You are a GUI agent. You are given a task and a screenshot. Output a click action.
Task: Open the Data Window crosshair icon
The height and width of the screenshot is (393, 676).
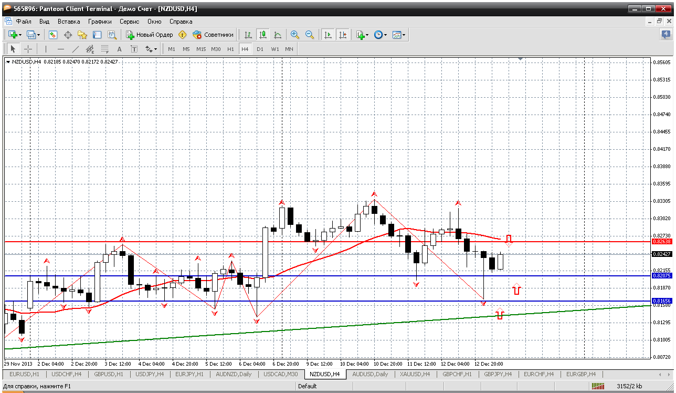68,35
